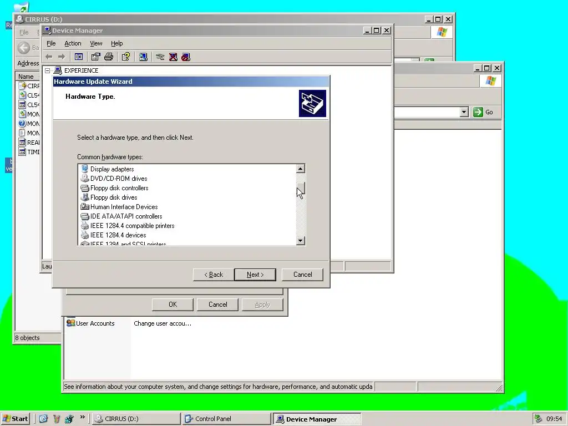Click the Print icon in Device Manager
568x426 pixels.
click(109, 57)
